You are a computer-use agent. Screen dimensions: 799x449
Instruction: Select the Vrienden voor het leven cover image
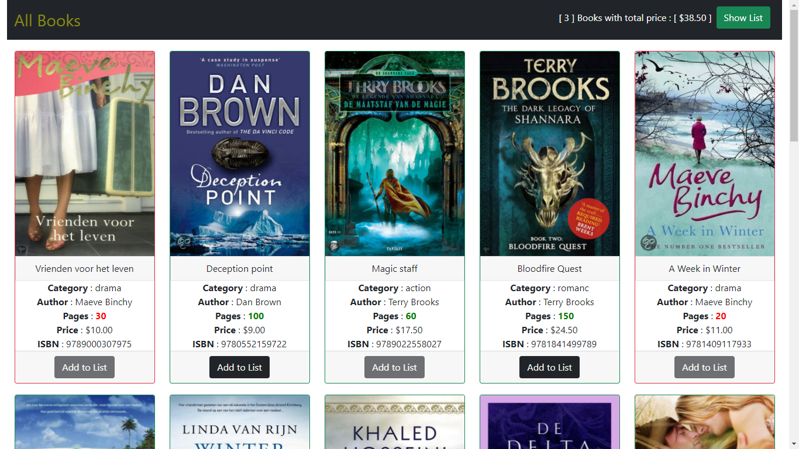85,154
